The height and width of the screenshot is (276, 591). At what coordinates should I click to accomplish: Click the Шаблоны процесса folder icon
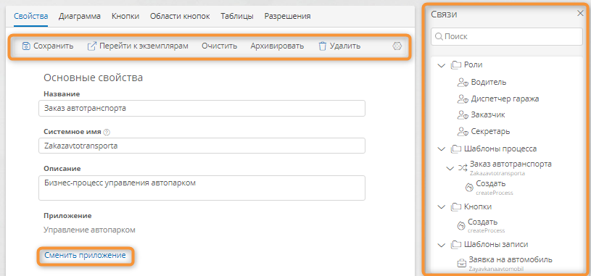pyautogui.click(x=456, y=149)
